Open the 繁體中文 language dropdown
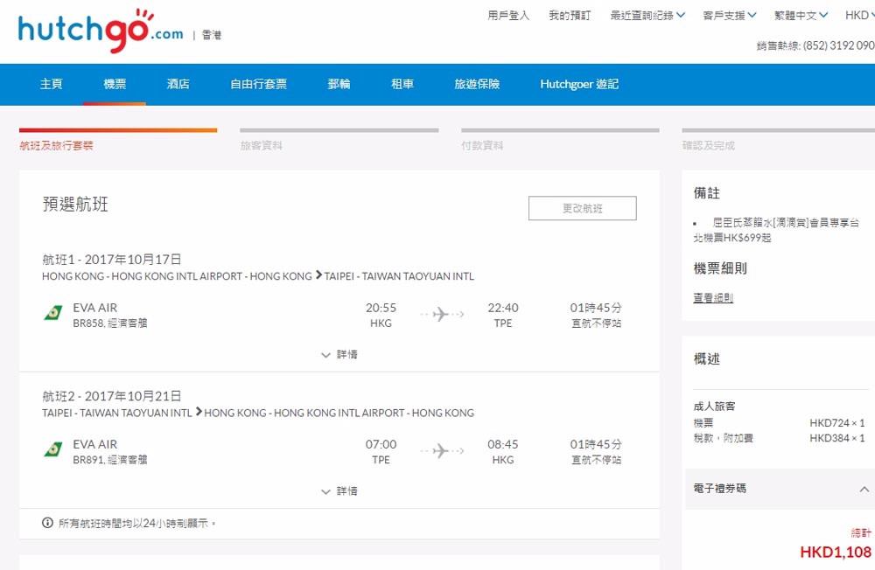The height and width of the screenshot is (570, 875). click(801, 16)
